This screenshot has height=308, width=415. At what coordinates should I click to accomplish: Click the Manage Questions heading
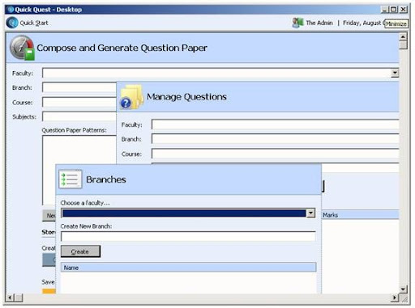tap(186, 97)
